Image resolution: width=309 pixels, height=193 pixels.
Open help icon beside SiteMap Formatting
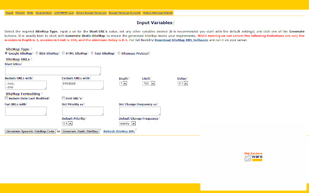(42, 94)
